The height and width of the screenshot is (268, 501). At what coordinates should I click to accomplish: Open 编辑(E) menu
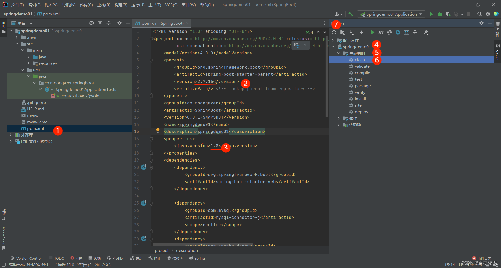click(x=34, y=5)
